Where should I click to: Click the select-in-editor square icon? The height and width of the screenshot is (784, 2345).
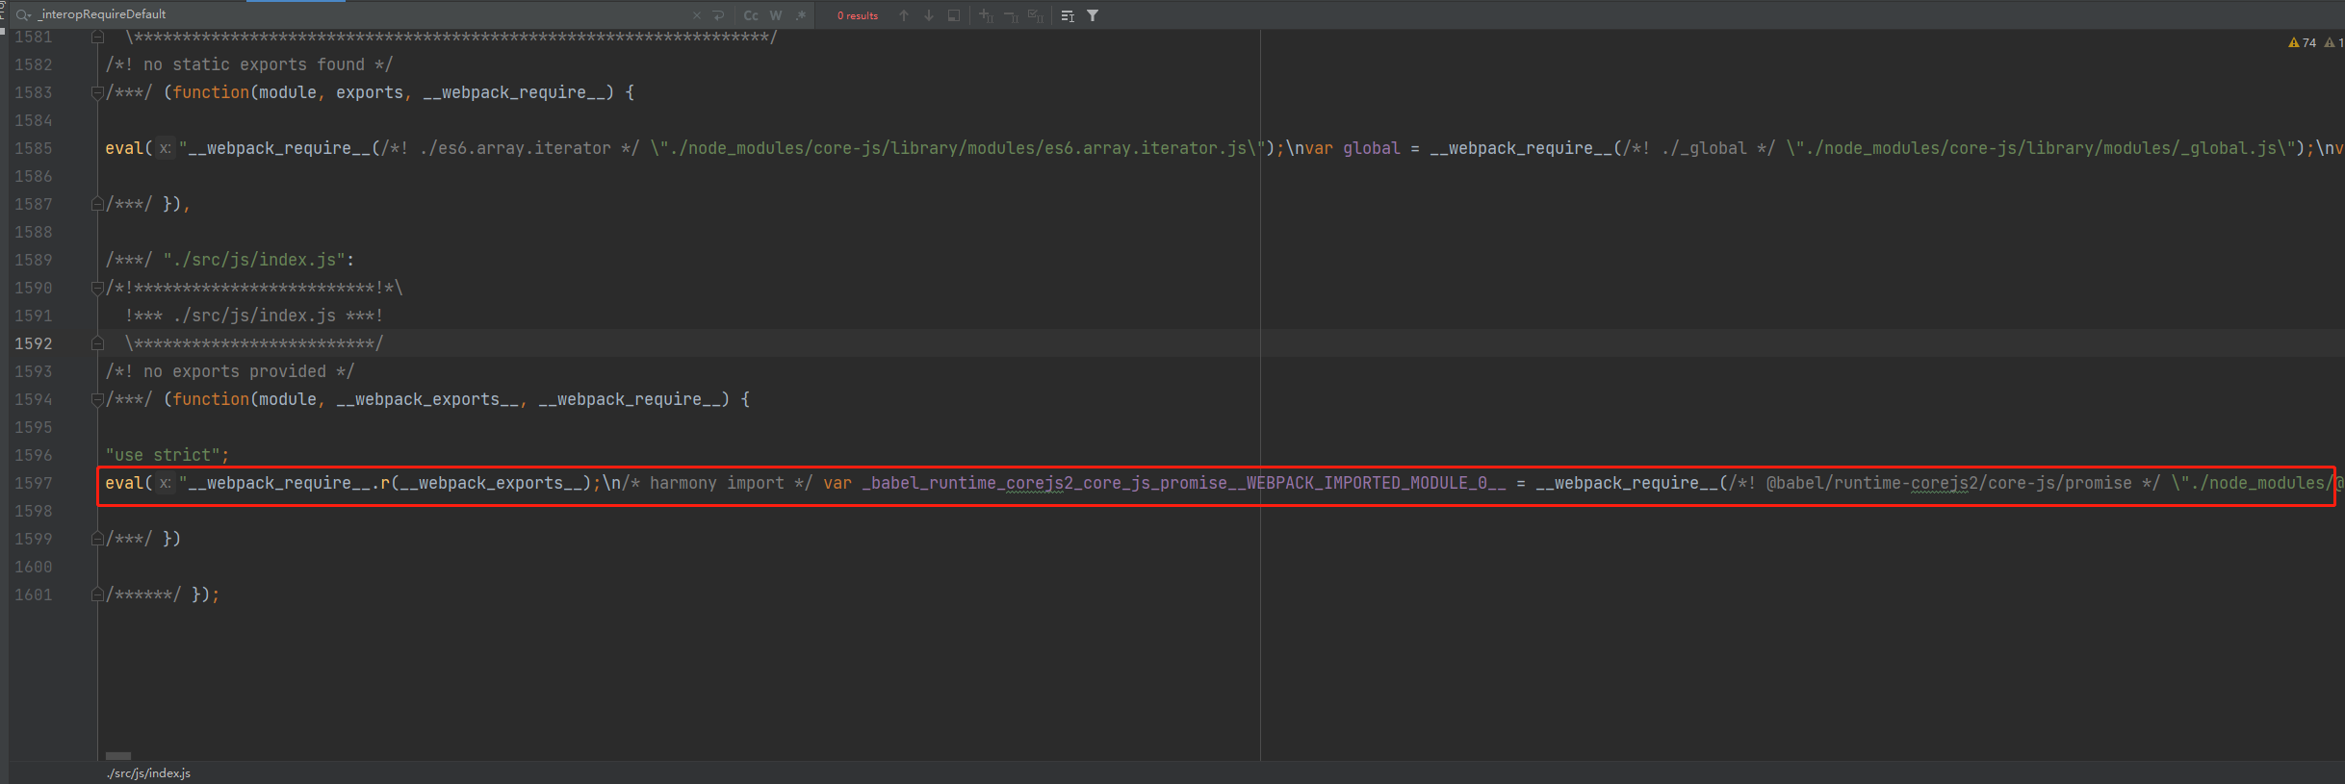(954, 15)
